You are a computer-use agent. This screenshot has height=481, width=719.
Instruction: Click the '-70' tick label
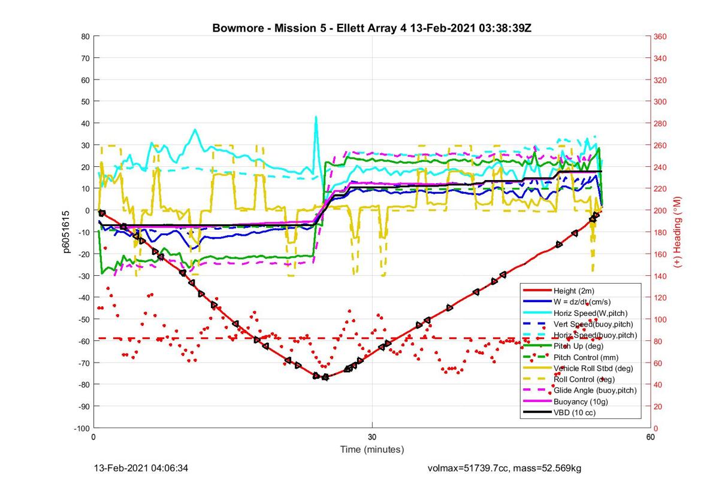coord(84,363)
